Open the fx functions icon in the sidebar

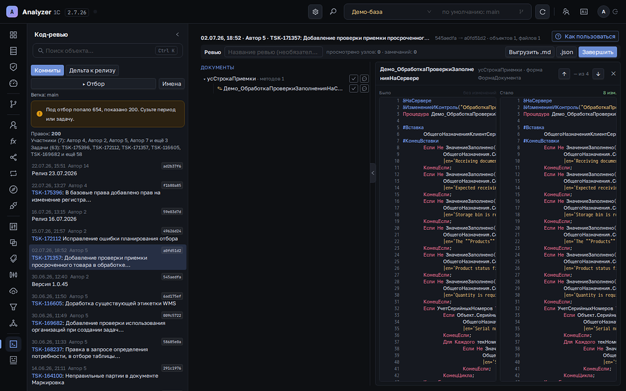point(13,141)
